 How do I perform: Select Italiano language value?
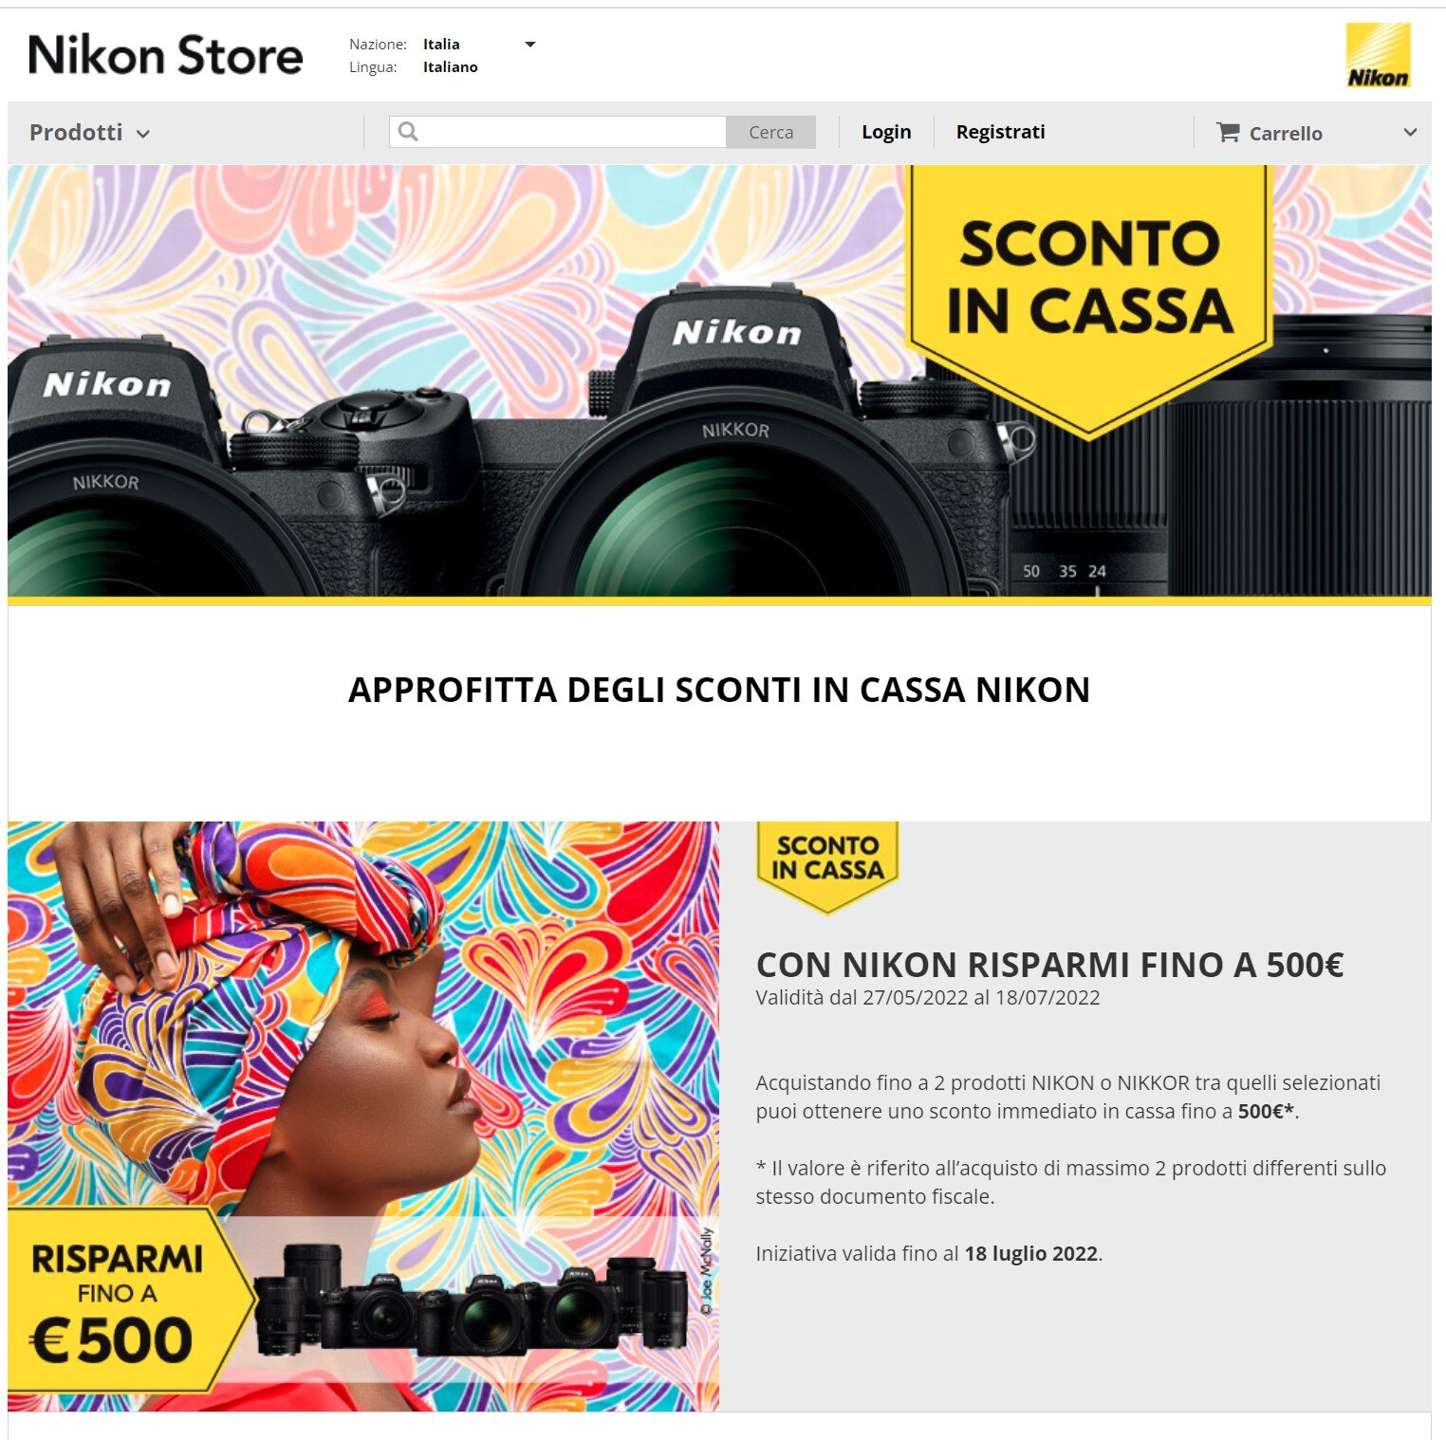click(x=450, y=67)
